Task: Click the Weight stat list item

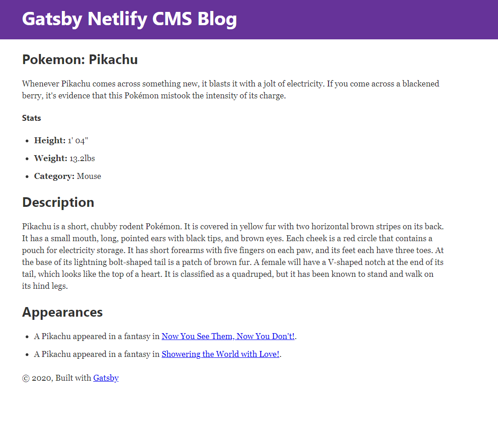Action: click(x=64, y=158)
